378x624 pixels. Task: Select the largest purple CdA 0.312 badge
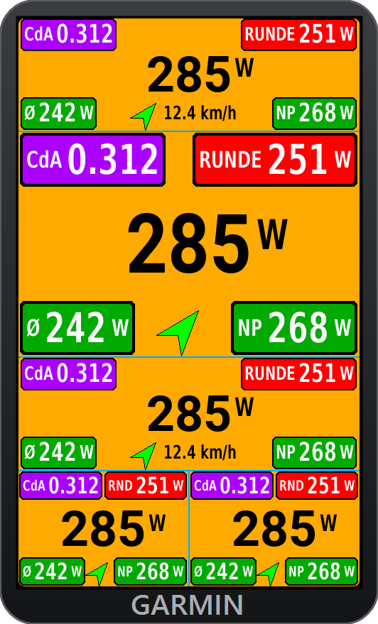92,160
